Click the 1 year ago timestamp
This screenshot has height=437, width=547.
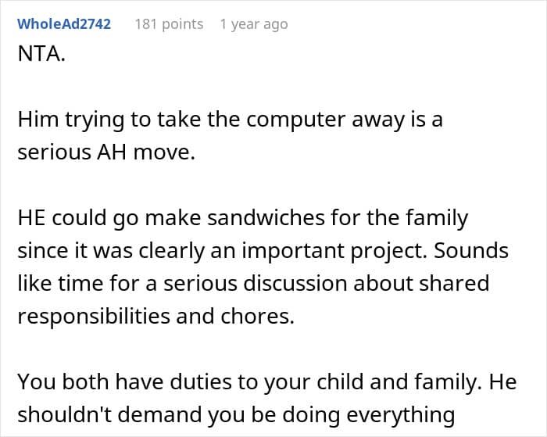[x=254, y=24]
